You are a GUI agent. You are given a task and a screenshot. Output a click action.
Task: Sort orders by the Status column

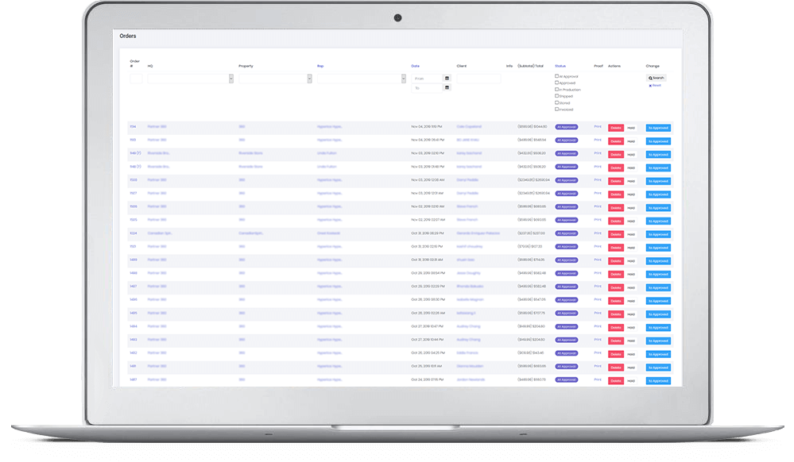(x=560, y=67)
